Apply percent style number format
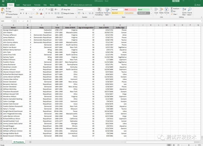The width and height of the screenshot is (203, 146). tap(83, 13)
